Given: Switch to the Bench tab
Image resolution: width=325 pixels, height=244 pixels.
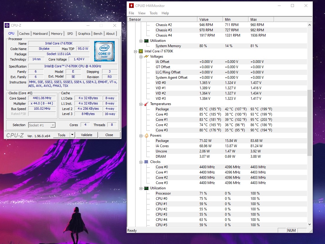Looking at the screenshot, I should (98, 33).
